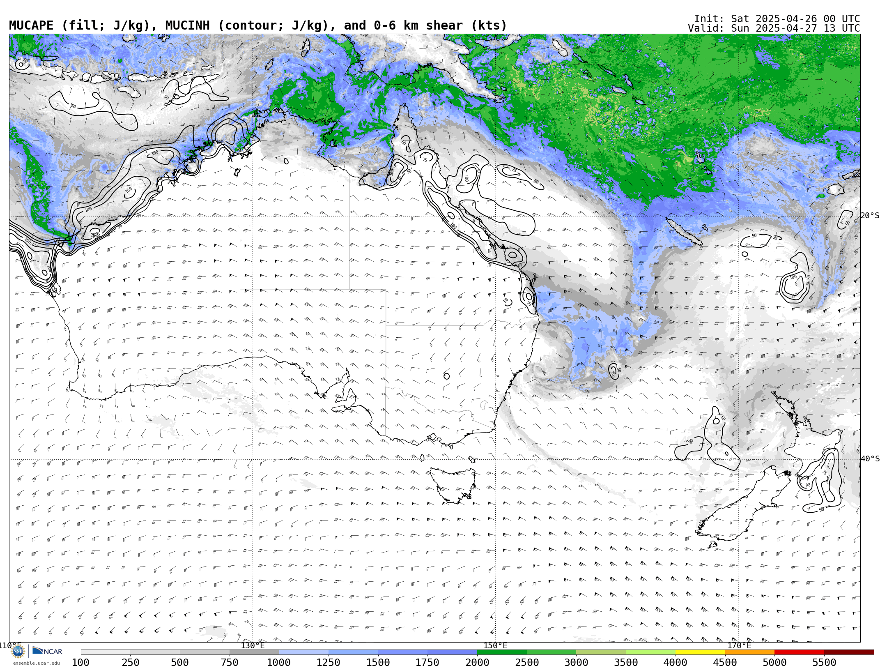Click the colorbar label 1500

tap(378, 662)
